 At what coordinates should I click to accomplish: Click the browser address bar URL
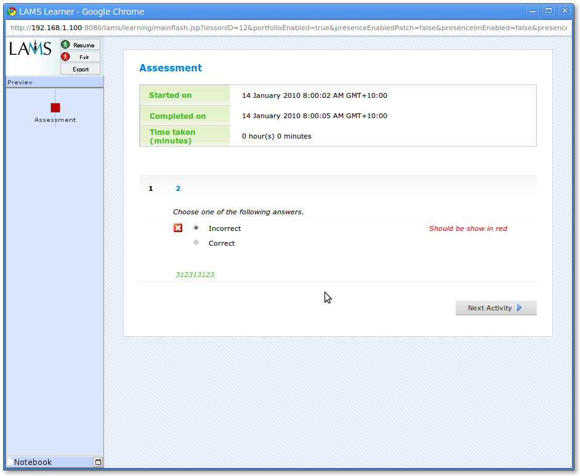[x=288, y=28]
